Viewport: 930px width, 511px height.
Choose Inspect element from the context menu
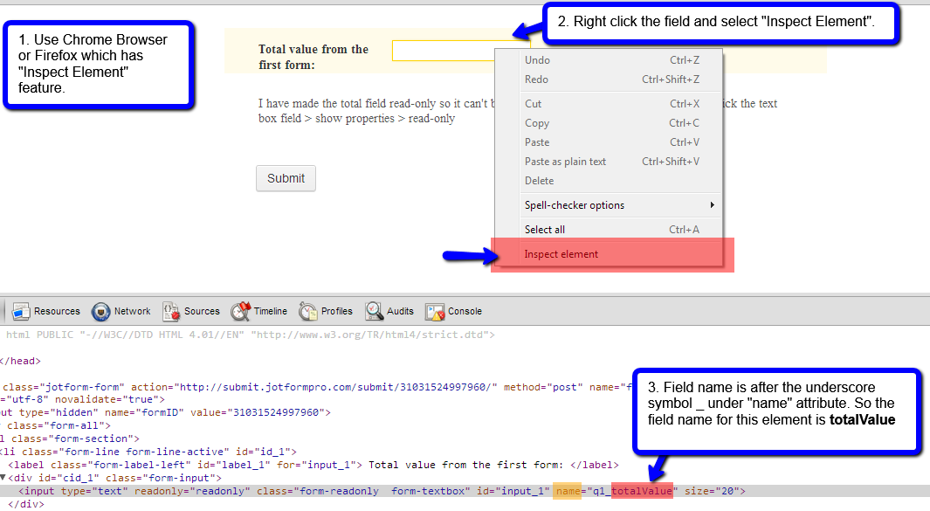pyautogui.click(x=561, y=254)
